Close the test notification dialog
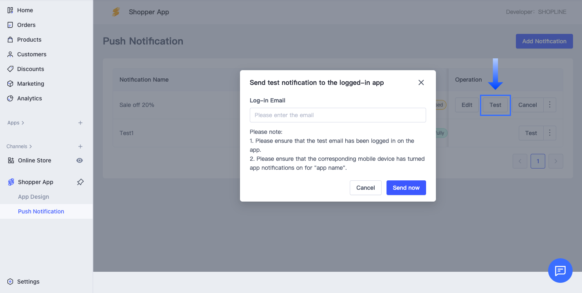The height and width of the screenshot is (293, 582). [421, 82]
